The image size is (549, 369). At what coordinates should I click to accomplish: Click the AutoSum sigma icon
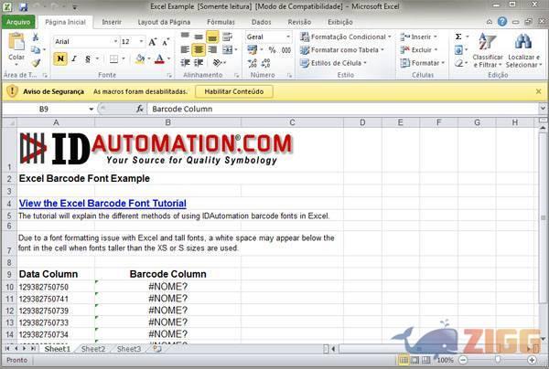click(458, 37)
